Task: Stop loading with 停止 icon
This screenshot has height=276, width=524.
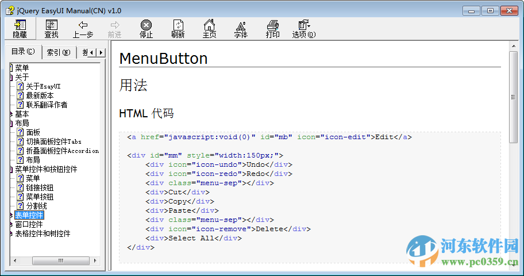Action: [x=146, y=29]
